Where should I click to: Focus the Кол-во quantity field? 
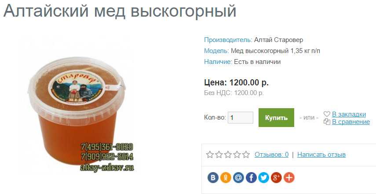click(x=241, y=117)
